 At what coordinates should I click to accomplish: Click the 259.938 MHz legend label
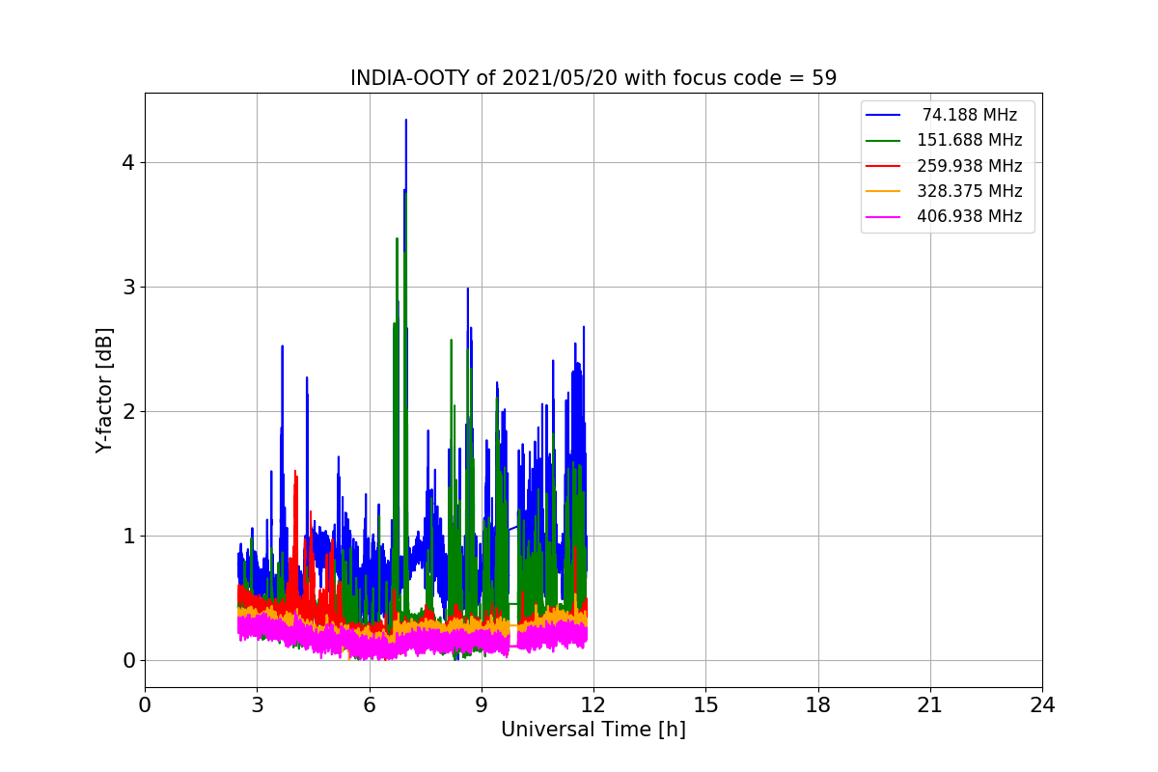(x=970, y=166)
